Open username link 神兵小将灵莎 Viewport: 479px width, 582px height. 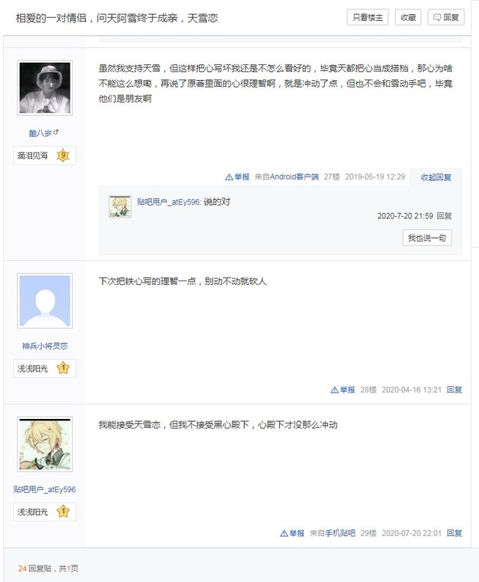45,346
